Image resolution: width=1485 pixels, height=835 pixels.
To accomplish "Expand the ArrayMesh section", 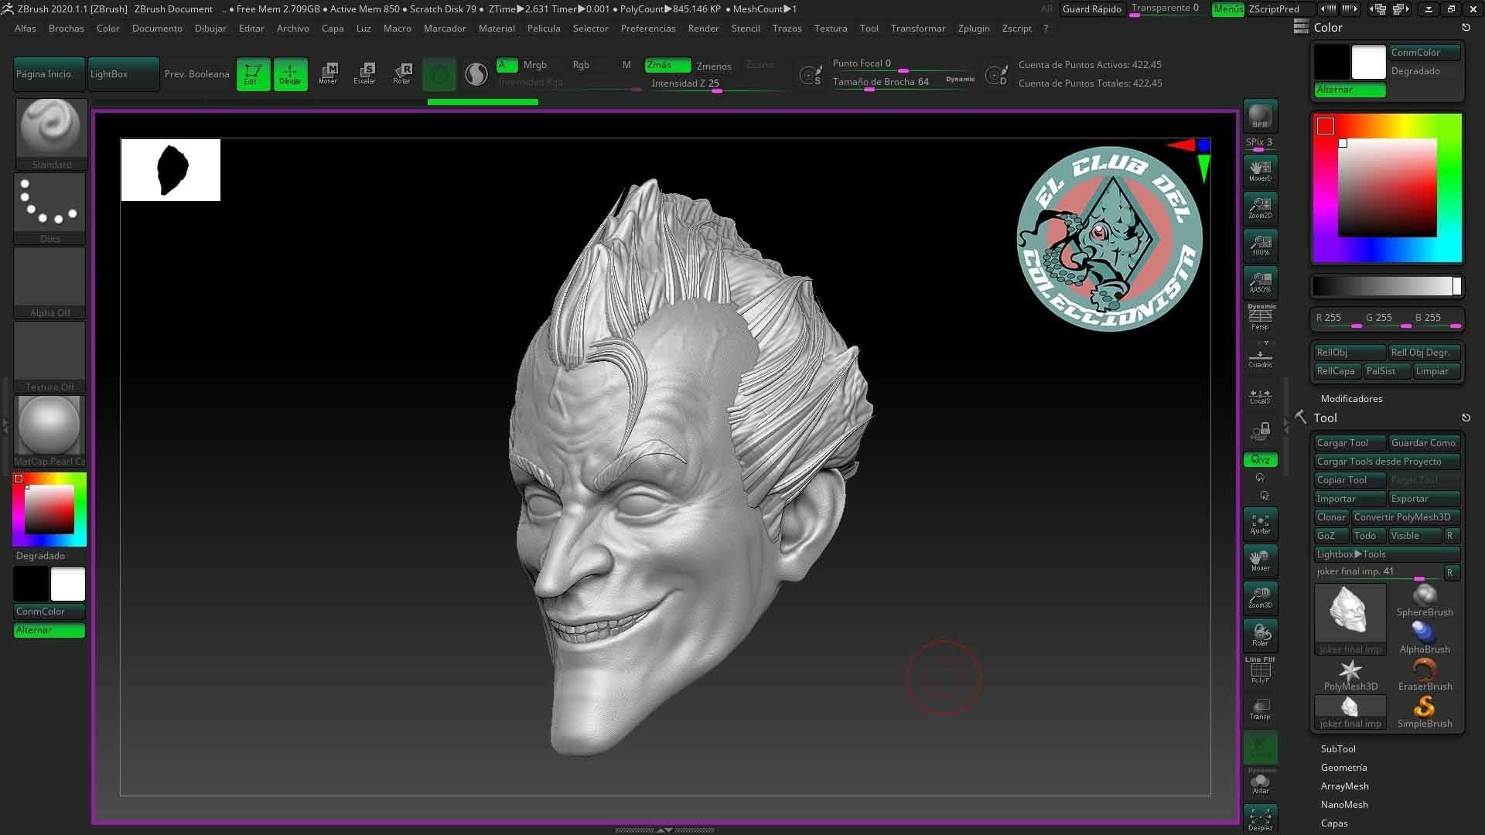I will coord(1344,786).
